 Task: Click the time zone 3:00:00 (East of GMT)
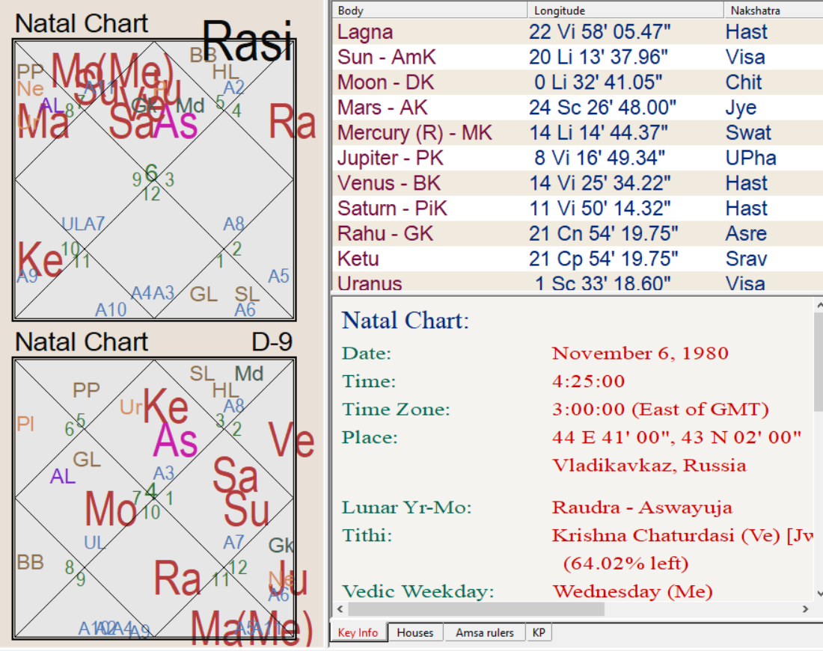[x=661, y=410]
